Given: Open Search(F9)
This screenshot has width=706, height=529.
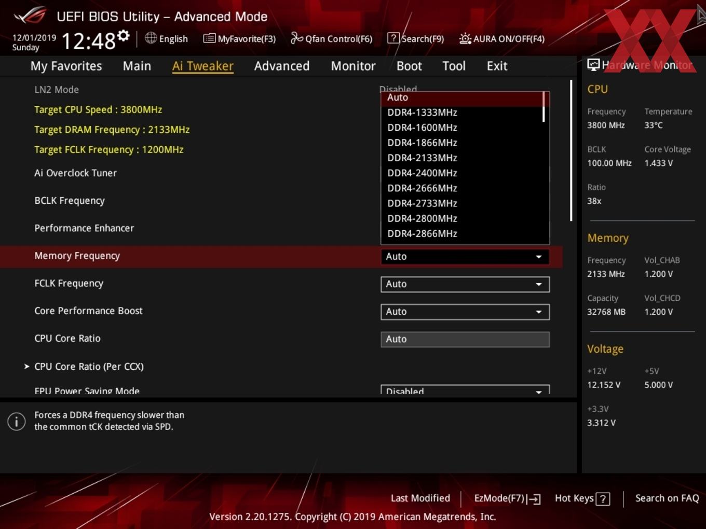Looking at the screenshot, I should [416, 38].
